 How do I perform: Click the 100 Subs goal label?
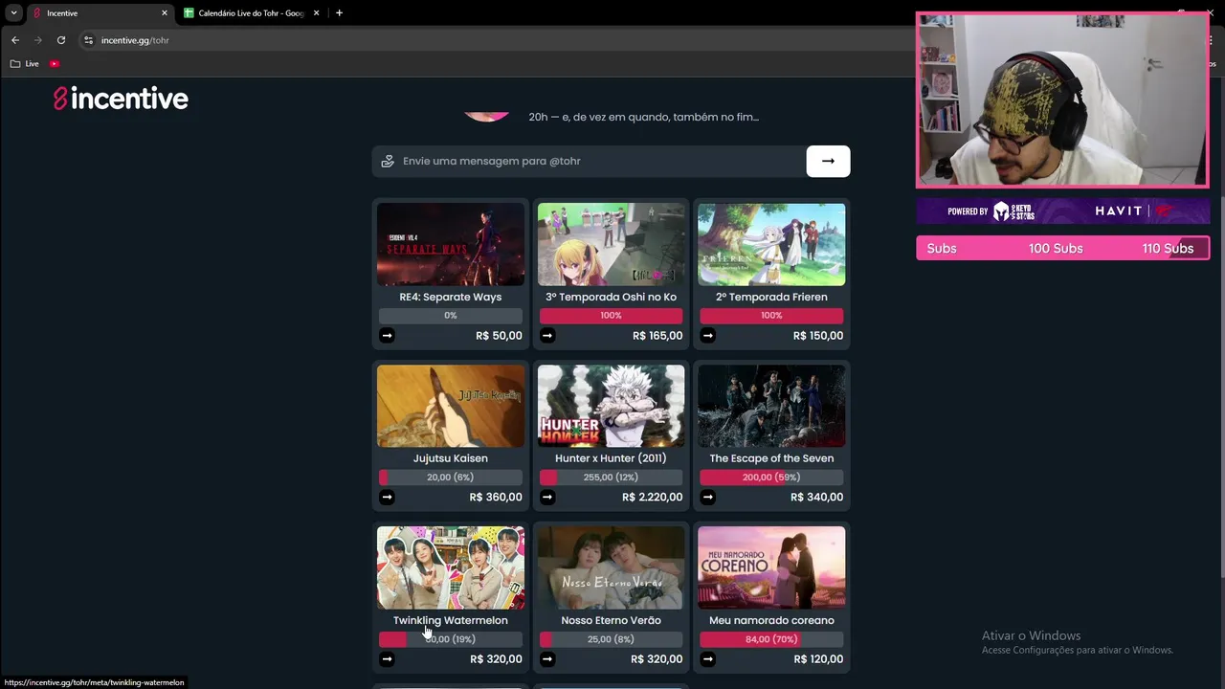click(1056, 248)
